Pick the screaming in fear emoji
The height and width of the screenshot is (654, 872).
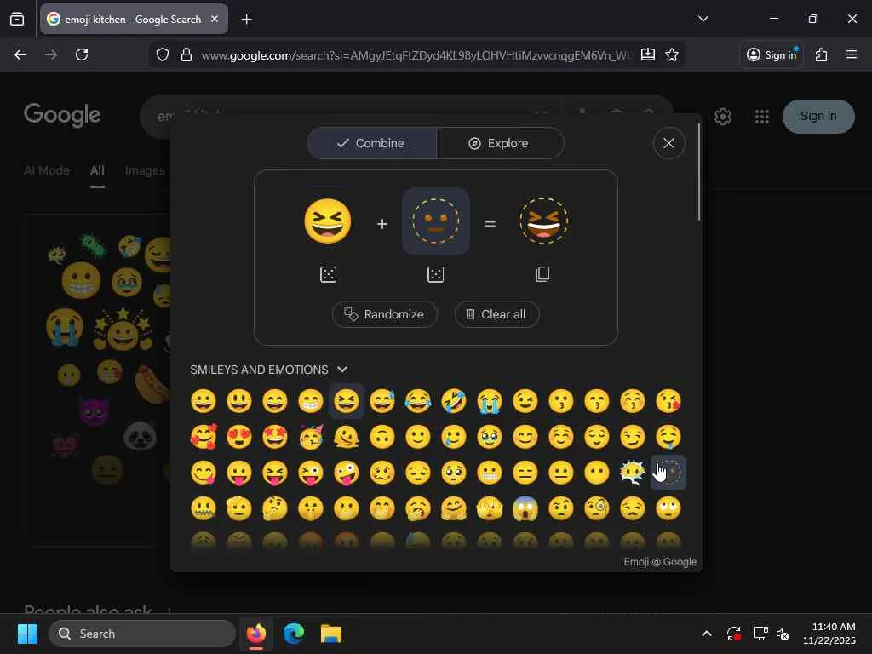525,508
